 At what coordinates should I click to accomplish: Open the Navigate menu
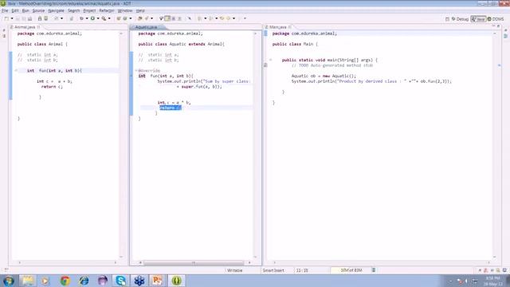pyautogui.click(x=56, y=10)
